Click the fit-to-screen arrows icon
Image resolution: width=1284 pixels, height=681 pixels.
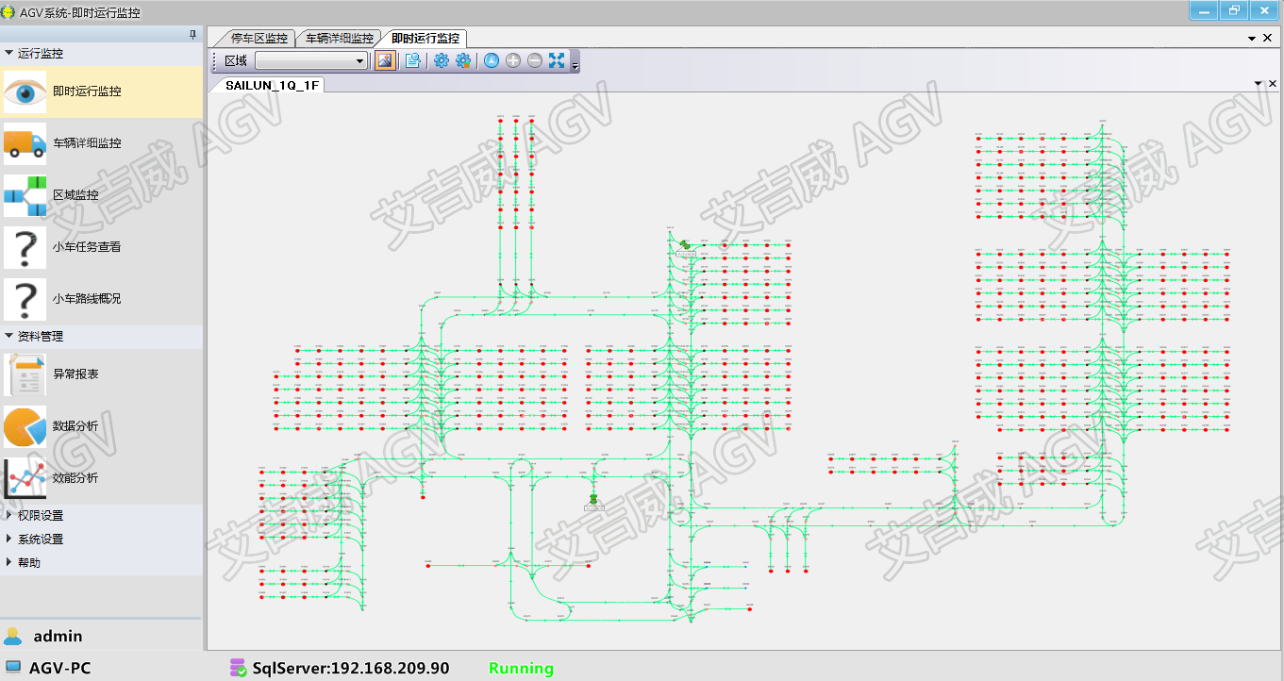[x=557, y=60]
